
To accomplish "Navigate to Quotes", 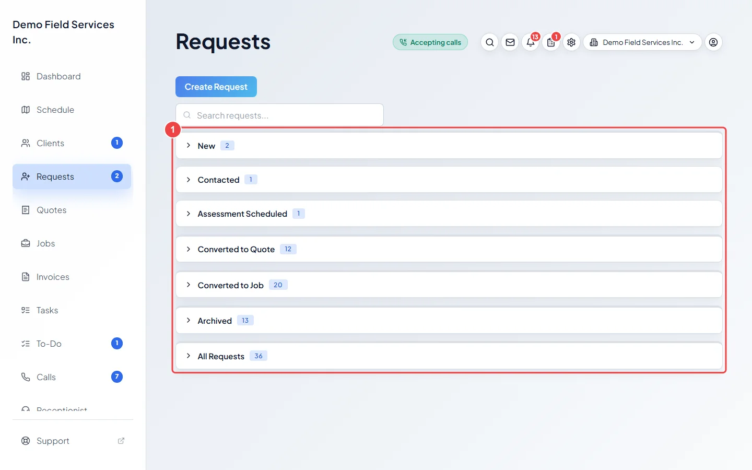I will click(x=72, y=210).
